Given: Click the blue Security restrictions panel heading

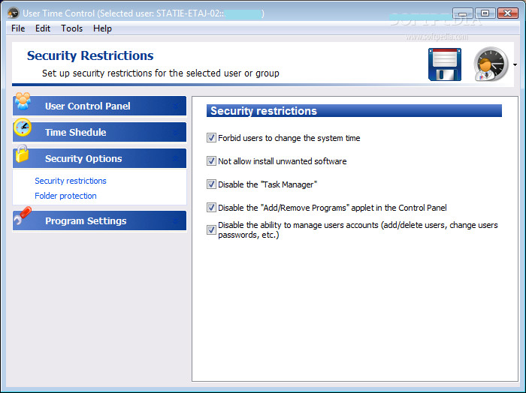Looking at the screenshot, I should pos(354,111).
